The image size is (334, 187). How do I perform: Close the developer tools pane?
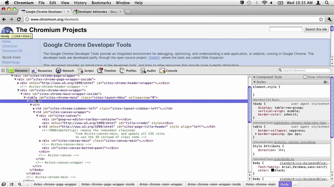(x=3, y=70)
